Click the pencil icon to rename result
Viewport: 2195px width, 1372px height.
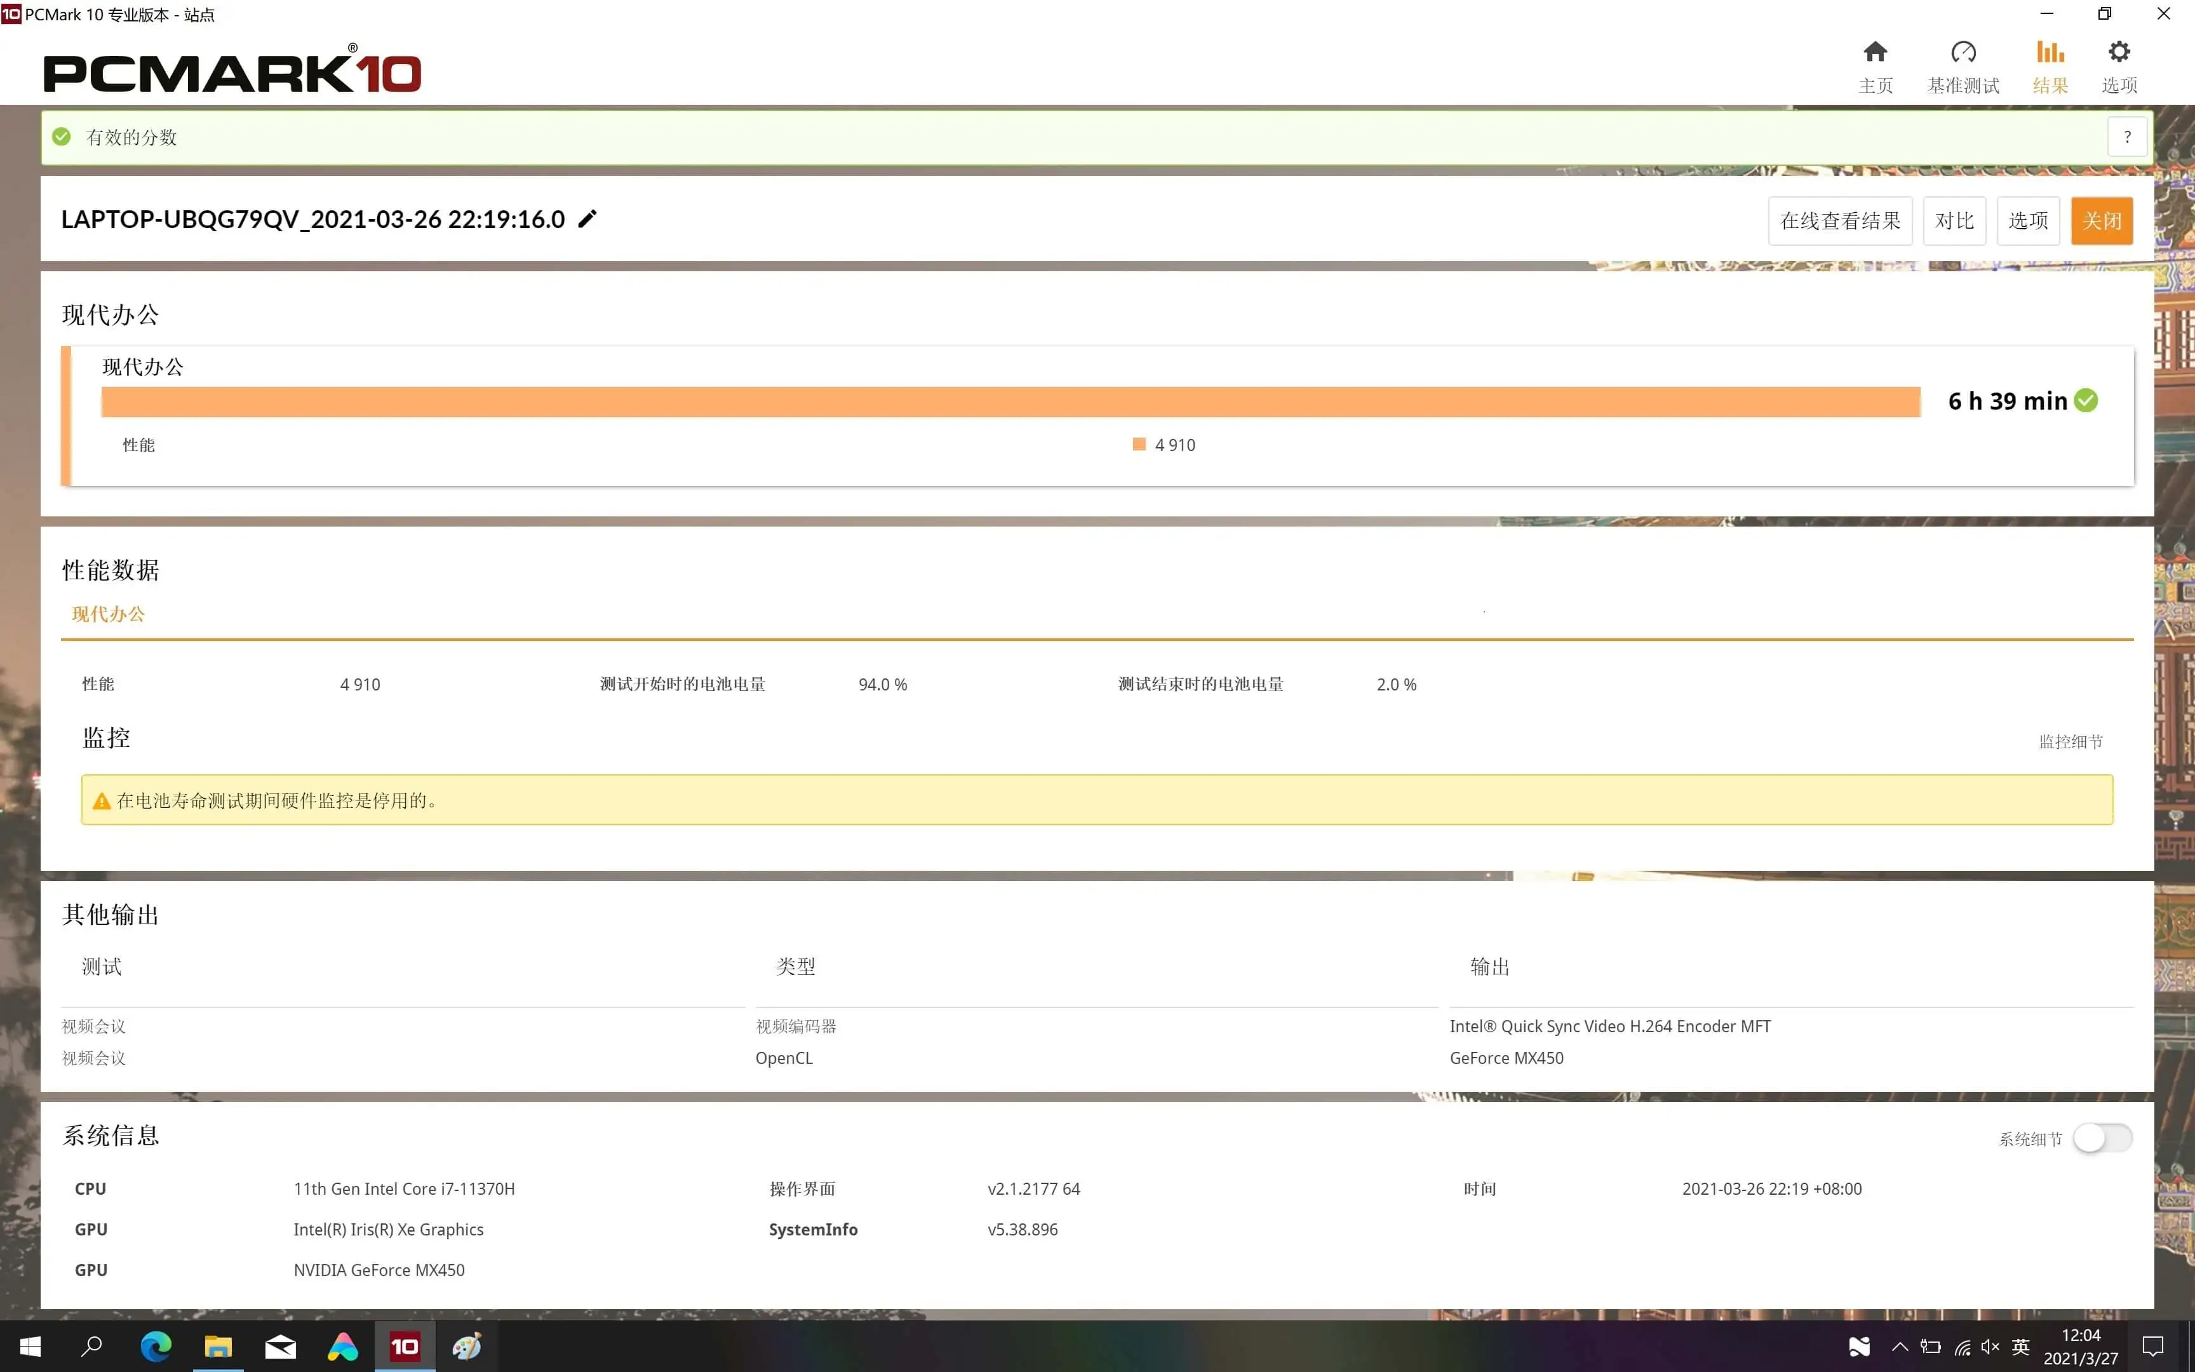point(587,219)
